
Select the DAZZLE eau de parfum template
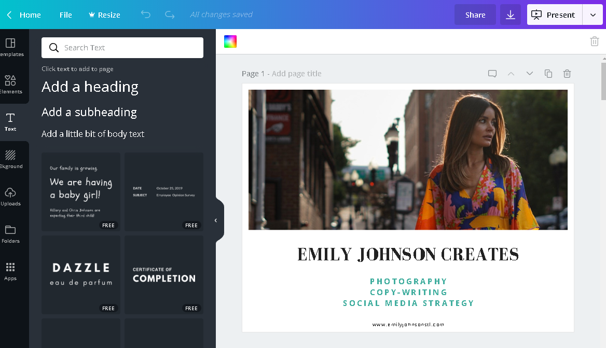coord(81,275)
